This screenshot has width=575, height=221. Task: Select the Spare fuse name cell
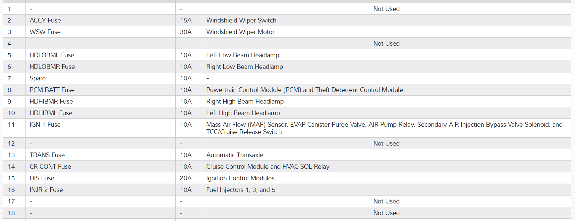(37, 78)
